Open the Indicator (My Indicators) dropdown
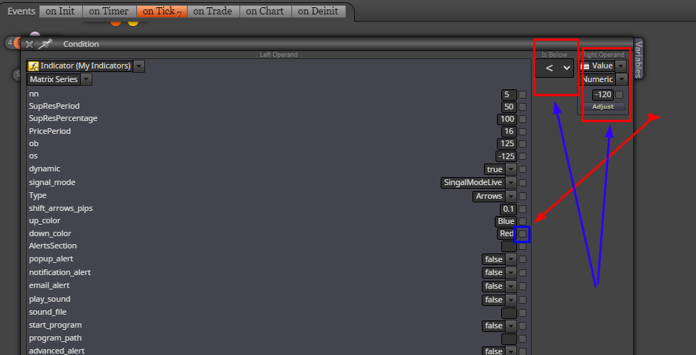 pos(139,66)
